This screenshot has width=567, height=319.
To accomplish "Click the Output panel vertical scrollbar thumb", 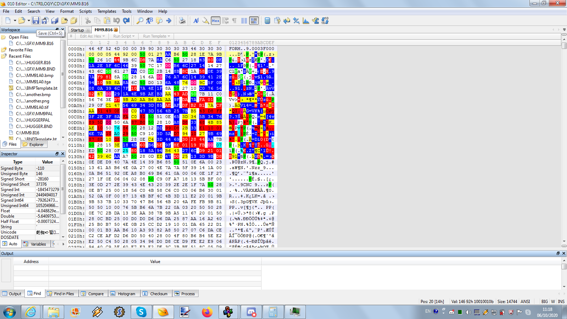I will coord(564,267).
